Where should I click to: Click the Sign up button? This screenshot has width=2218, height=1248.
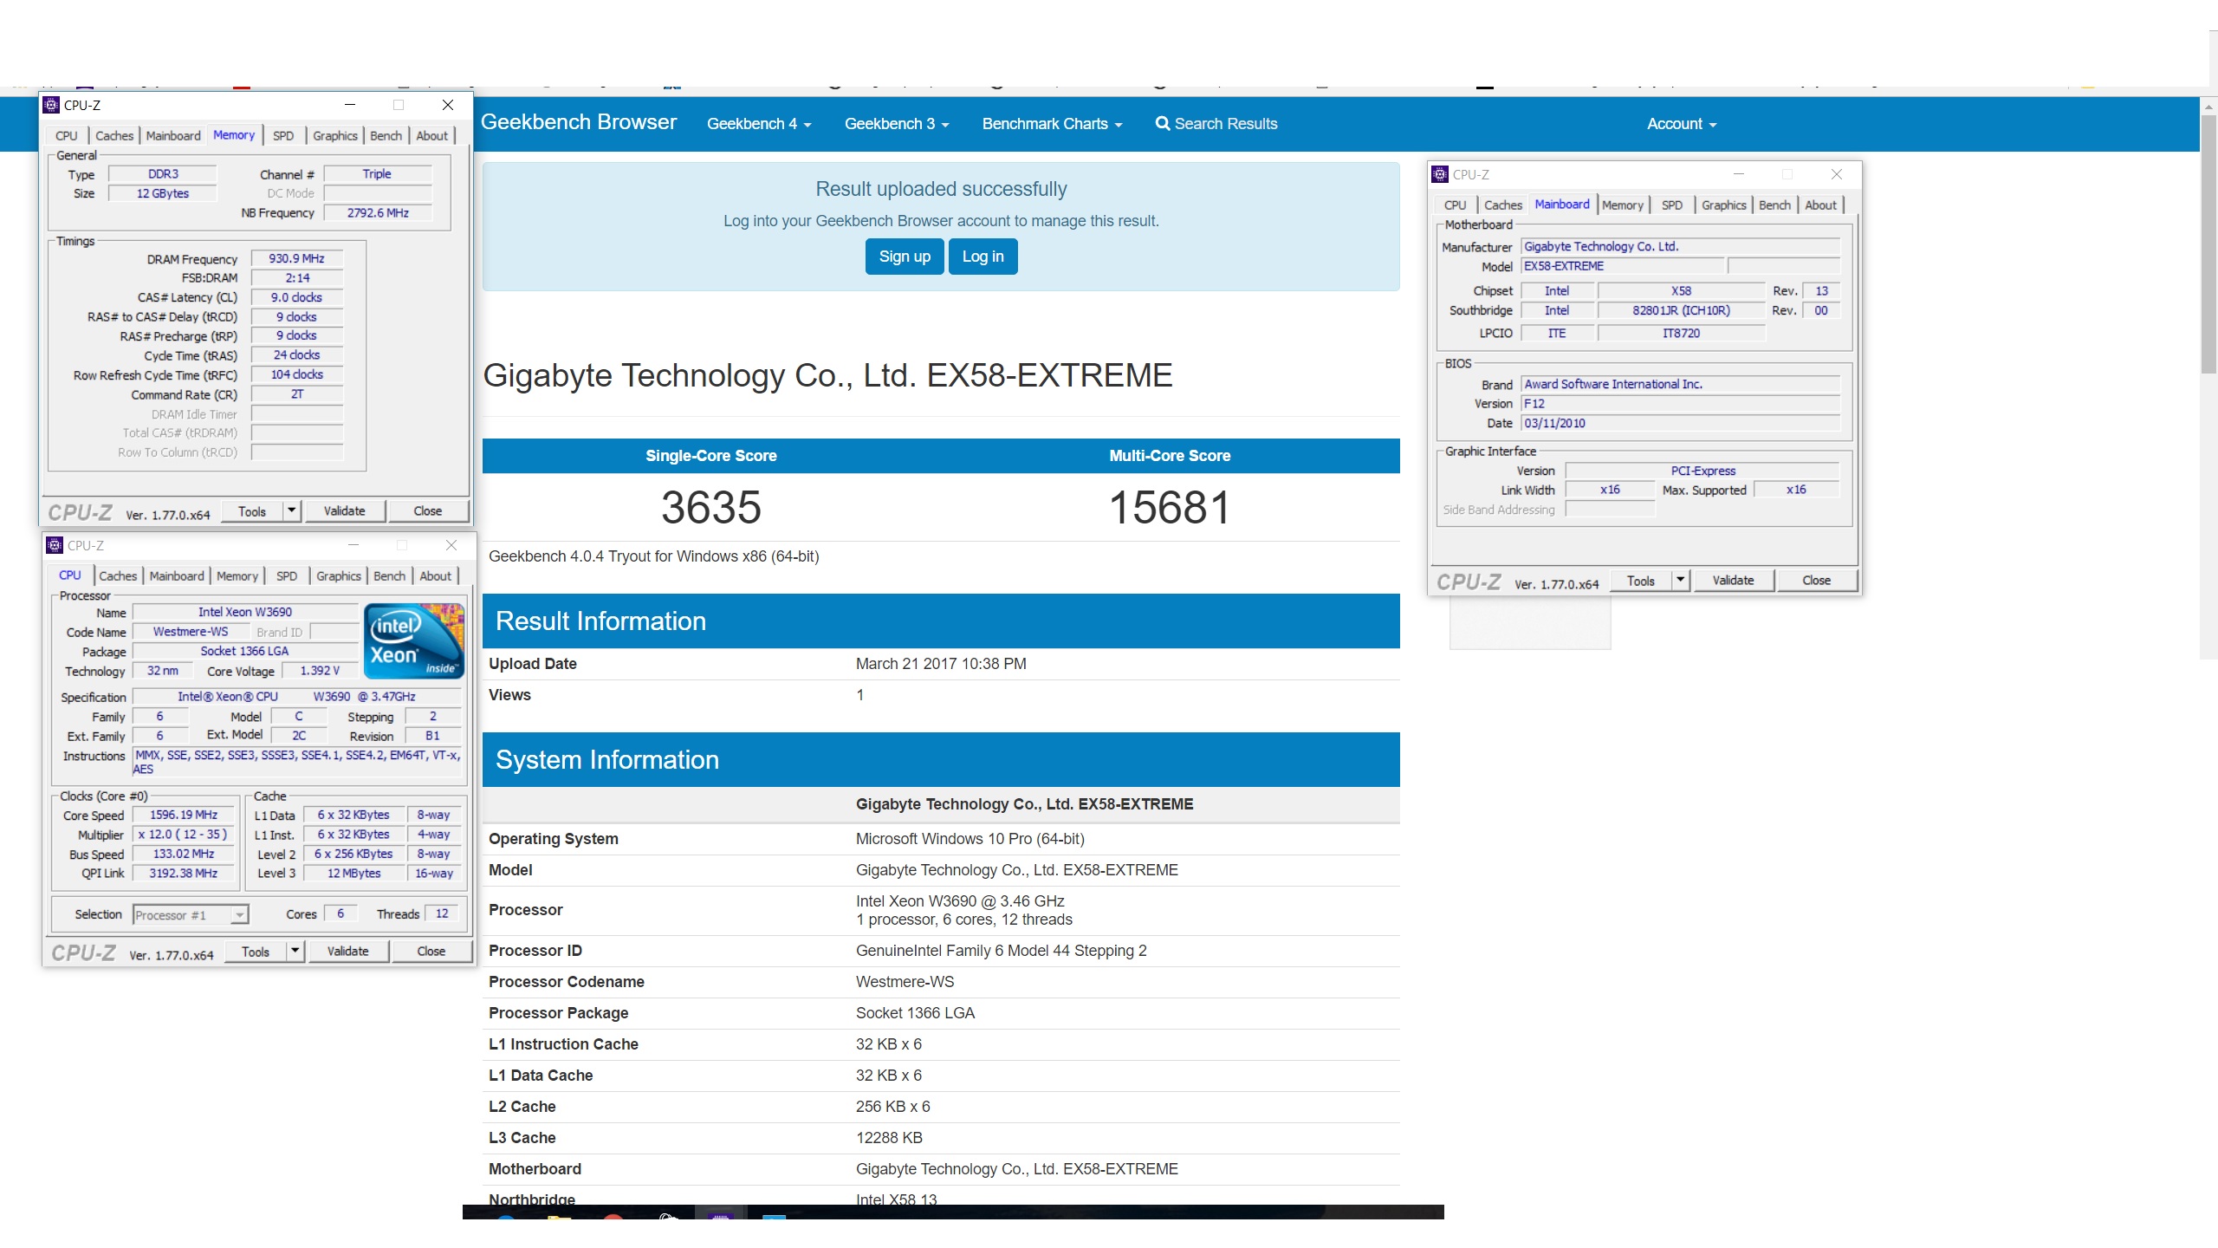tap(905, 257)
